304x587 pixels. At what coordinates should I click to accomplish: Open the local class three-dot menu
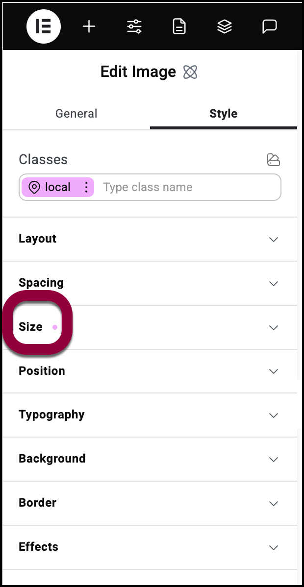pyautogui.click(x=86, y=187)
